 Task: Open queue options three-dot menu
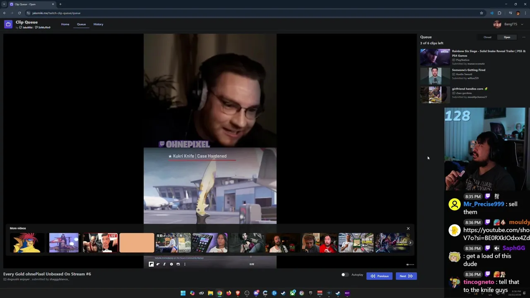pos(523,37)
